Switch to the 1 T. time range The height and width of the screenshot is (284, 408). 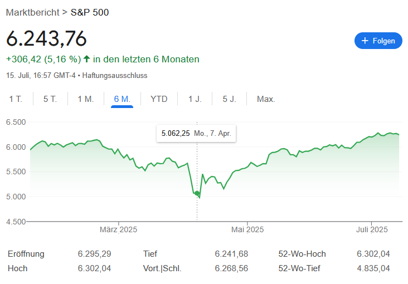pos(16,99)
